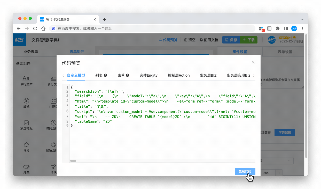This screenshot has width=321, height=189.
Task: Go to browser home page icon
Action: 43,28
